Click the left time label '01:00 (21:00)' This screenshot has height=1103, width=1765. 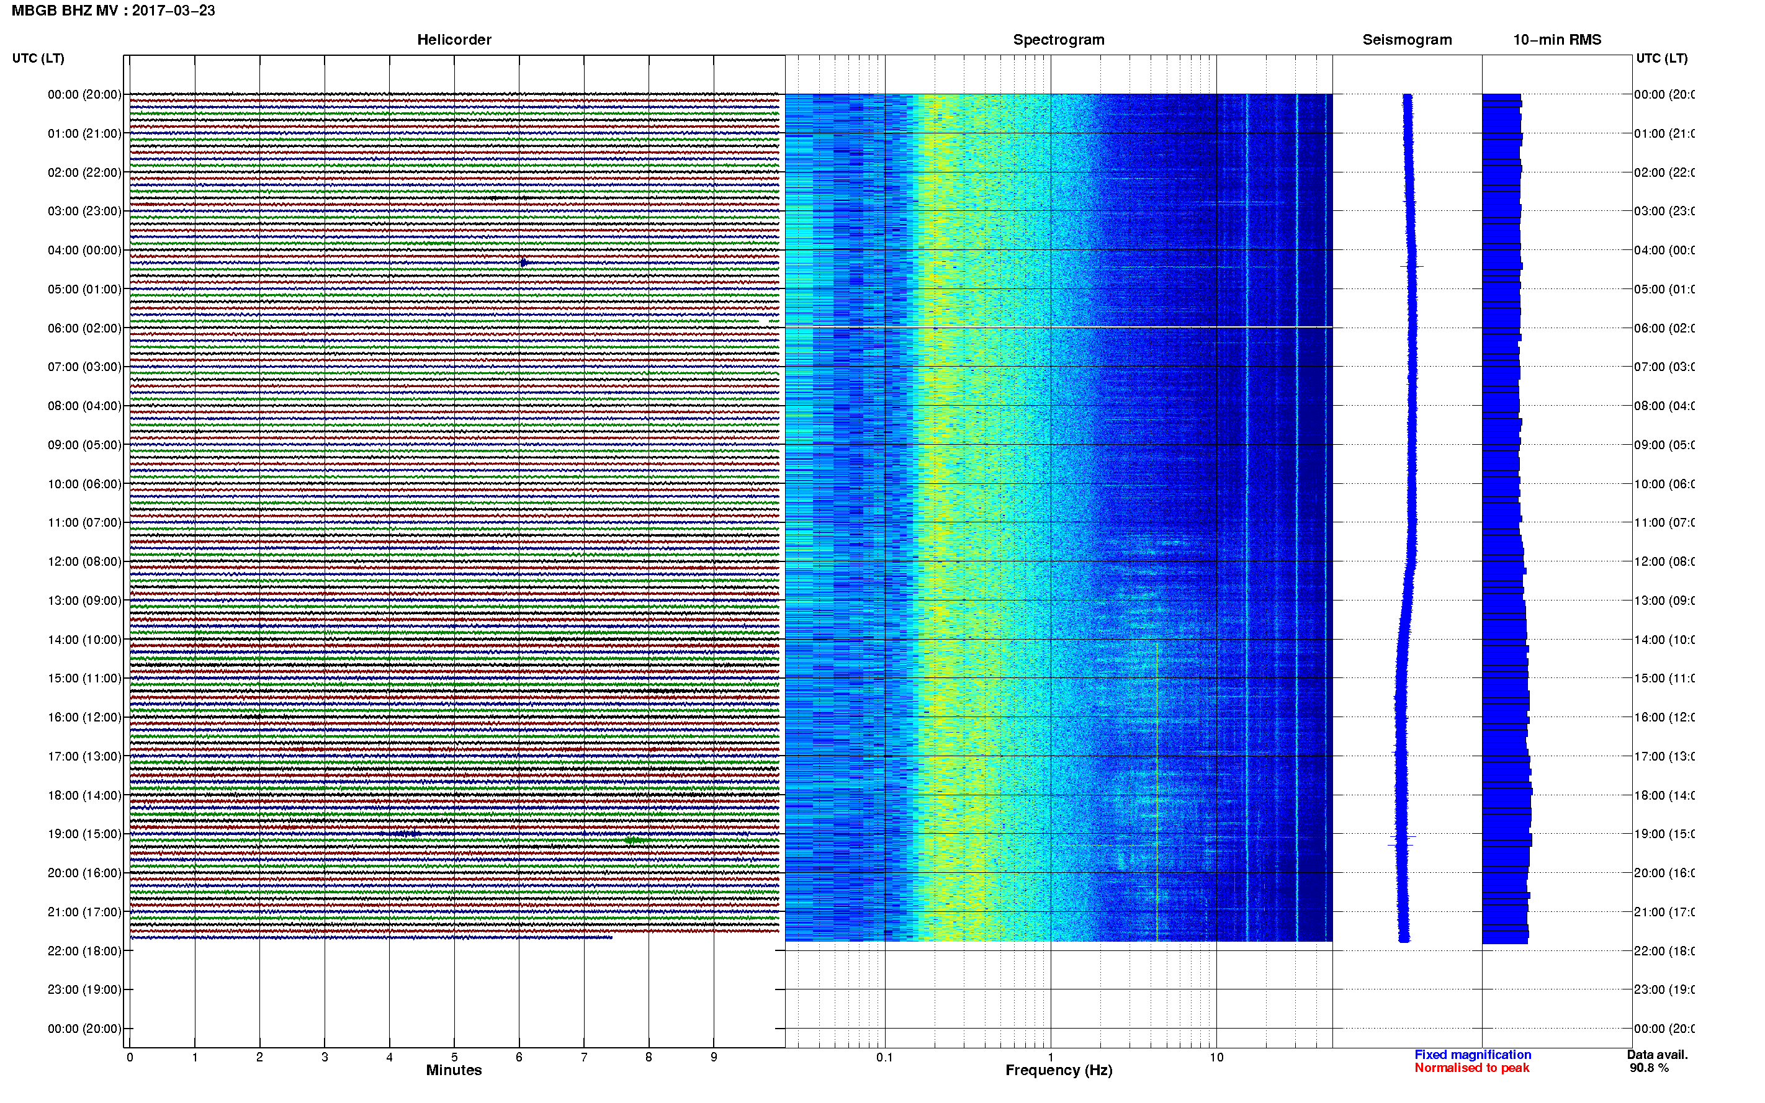tap(84, 133)
